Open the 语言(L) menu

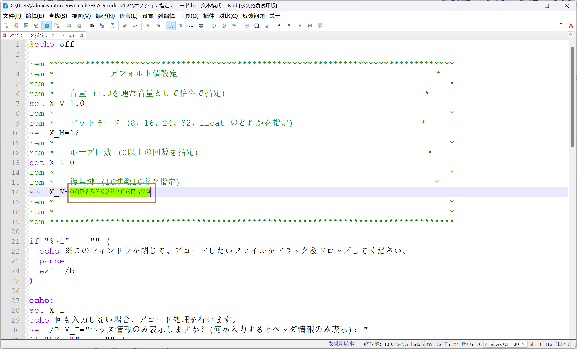click(x=128, y=16)
